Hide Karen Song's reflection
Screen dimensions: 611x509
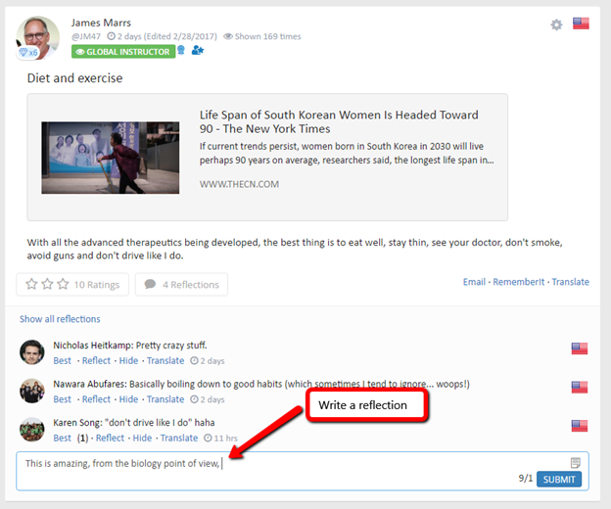(x=142, y=439)
